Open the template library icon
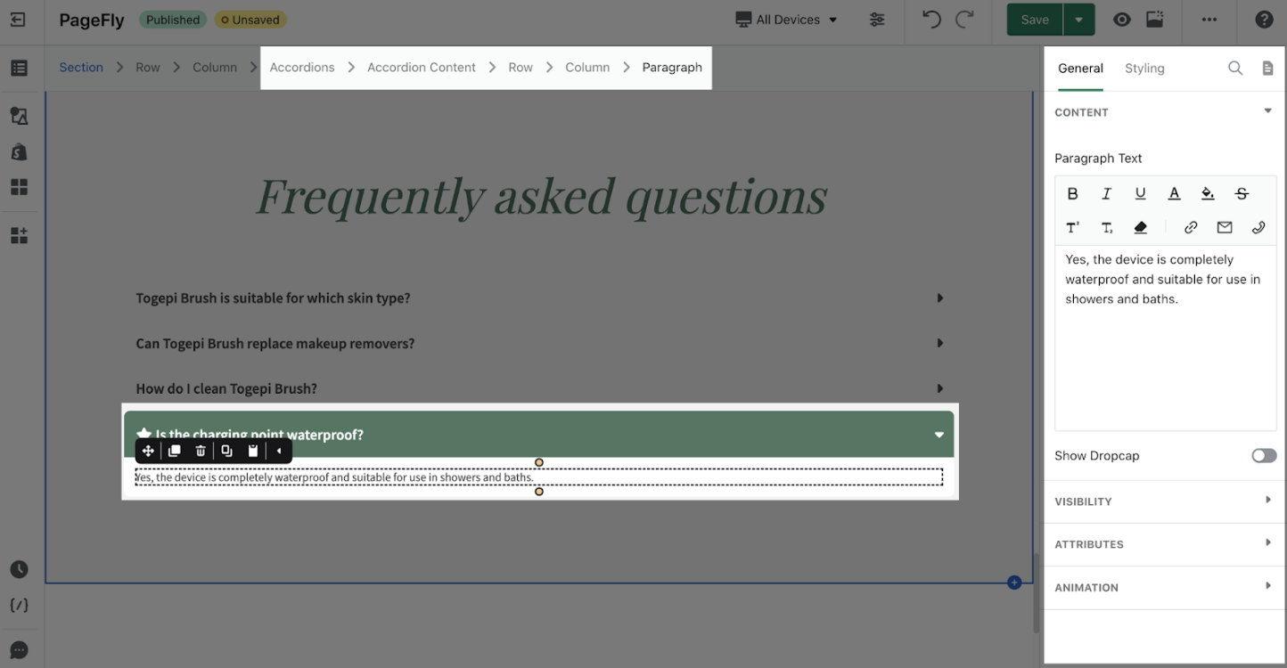Viewport: 1287px width, 668px height. pyautogui.click(x=1155, y=20)
